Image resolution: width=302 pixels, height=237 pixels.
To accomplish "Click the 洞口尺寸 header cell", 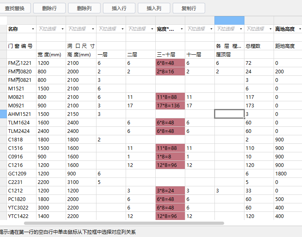I will 81,46.
